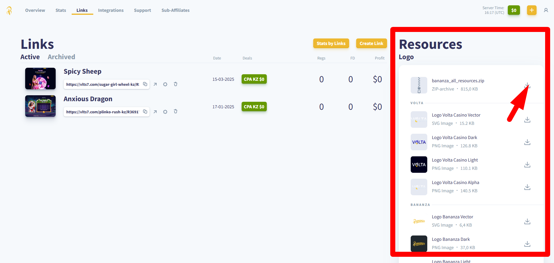Open the Spicy Sheep landing thumbnail
554x263 pixels.
(40, 78)
